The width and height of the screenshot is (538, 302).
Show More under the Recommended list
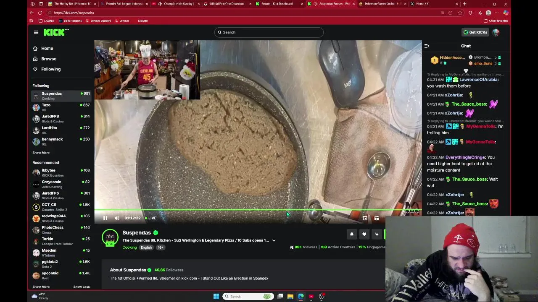[41, 287]
